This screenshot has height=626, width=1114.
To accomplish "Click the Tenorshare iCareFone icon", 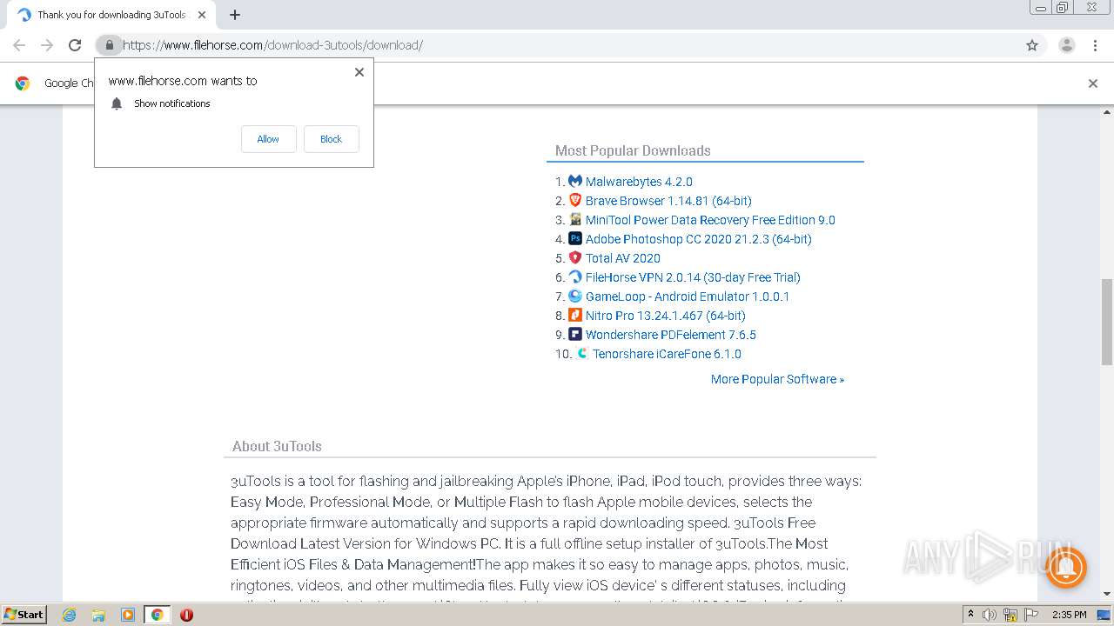I will pos(582,353).
